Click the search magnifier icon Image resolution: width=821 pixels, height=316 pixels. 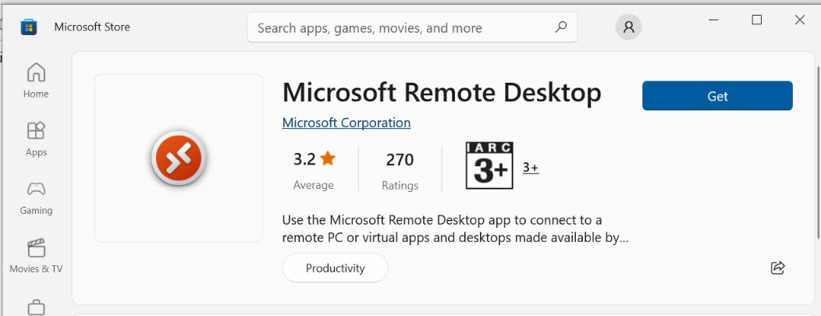[561, 27]
